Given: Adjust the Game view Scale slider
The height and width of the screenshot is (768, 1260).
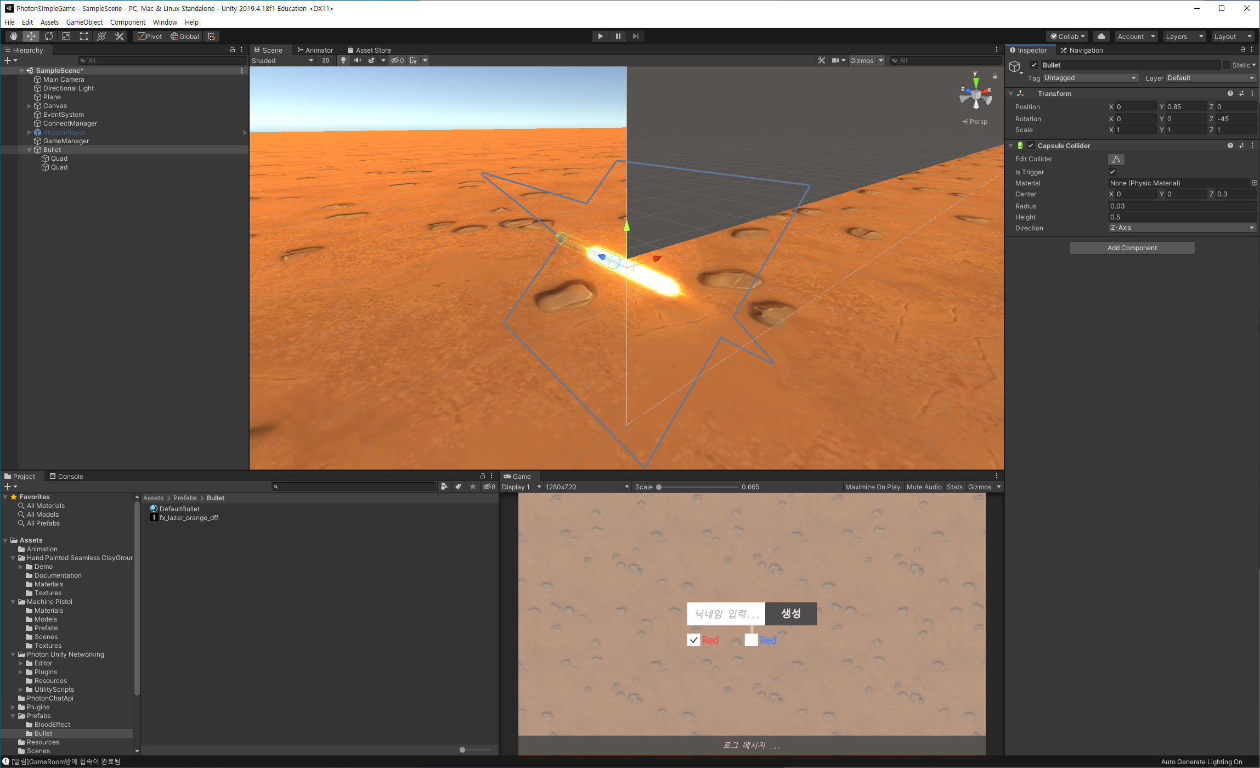Looking at the screenshot, I should pos(659,487).
